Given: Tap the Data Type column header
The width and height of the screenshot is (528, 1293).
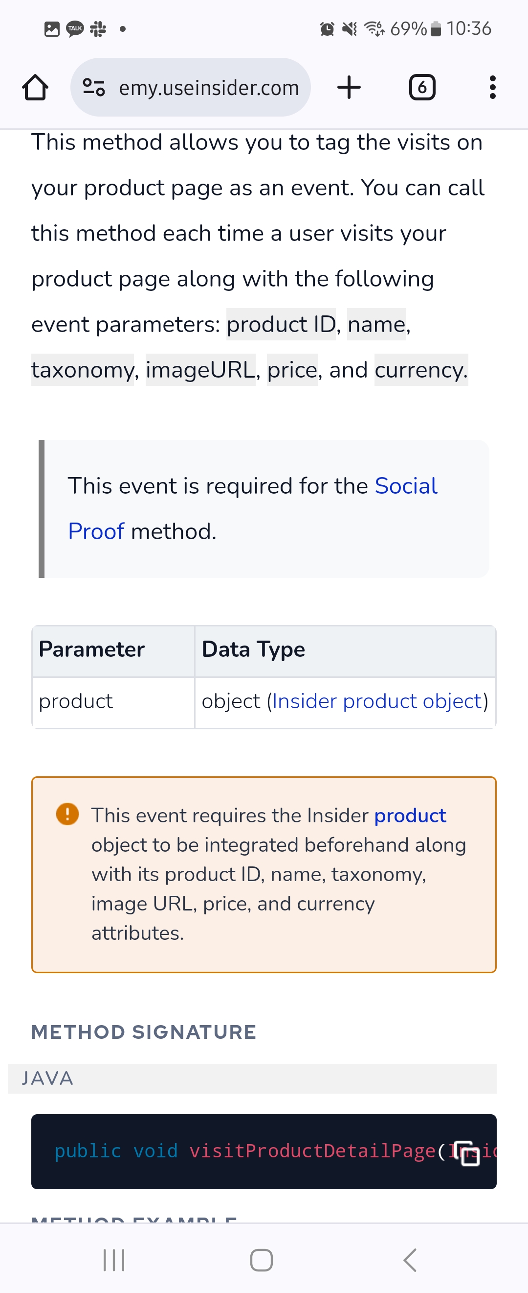Looking at the screenshot, I should [253, 649].
